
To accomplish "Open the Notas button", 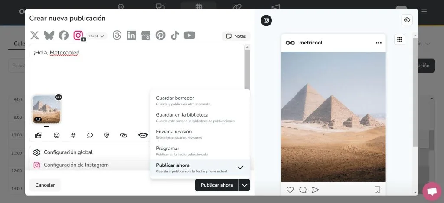I will pyautogui.click(x=236, y=36).
